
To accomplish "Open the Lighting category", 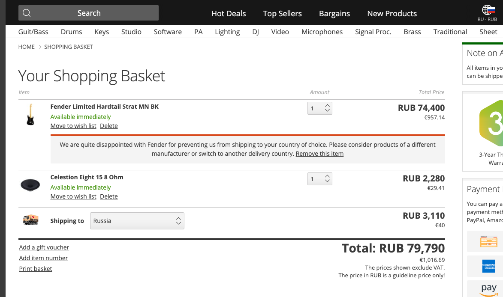I will pyautogui.click(x=227, y=32).
